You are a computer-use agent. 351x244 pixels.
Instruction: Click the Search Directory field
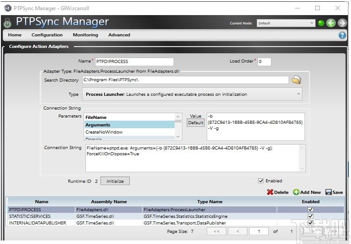tap(185, 80)
